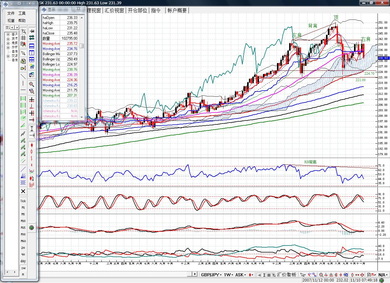Open the ASK price type dropdown
Screen dimensions: 390x283
tap(240, 275)
